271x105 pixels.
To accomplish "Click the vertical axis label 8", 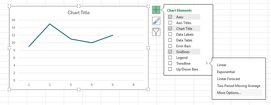I will coord(14,50).
